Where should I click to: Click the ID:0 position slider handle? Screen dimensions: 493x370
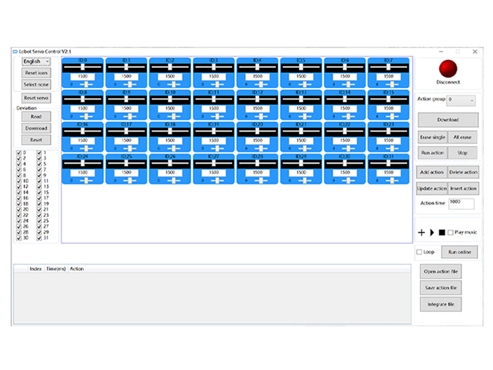(83, 67)
